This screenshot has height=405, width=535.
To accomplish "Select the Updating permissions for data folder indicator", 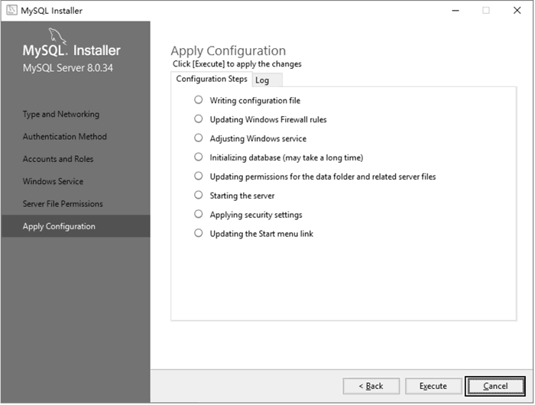I will (x=198, y=176).
